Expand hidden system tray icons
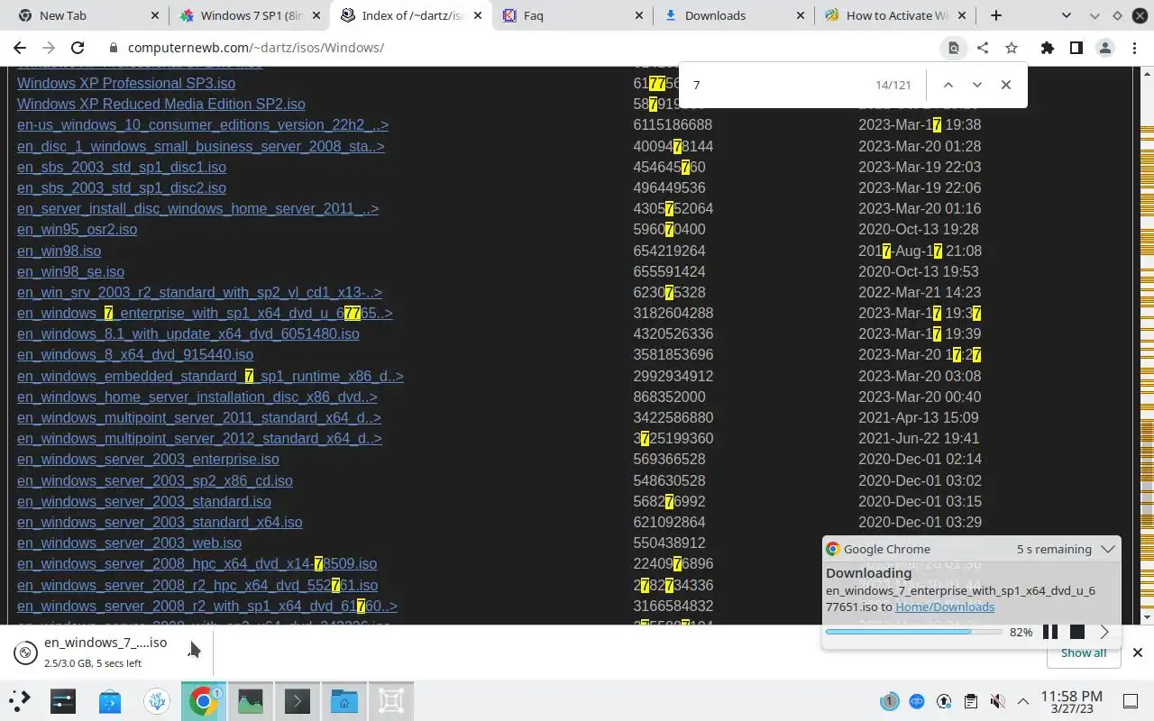This screenshot has height=721, width=1154. (x=1023, y=701)
